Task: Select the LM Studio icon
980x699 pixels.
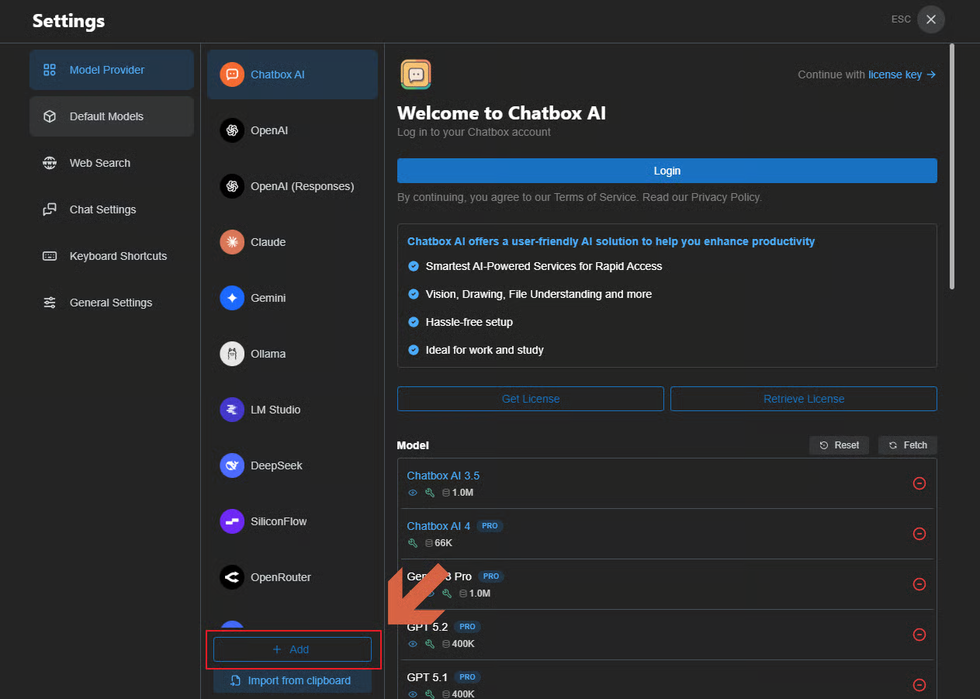Action: [x=232, y=410]
